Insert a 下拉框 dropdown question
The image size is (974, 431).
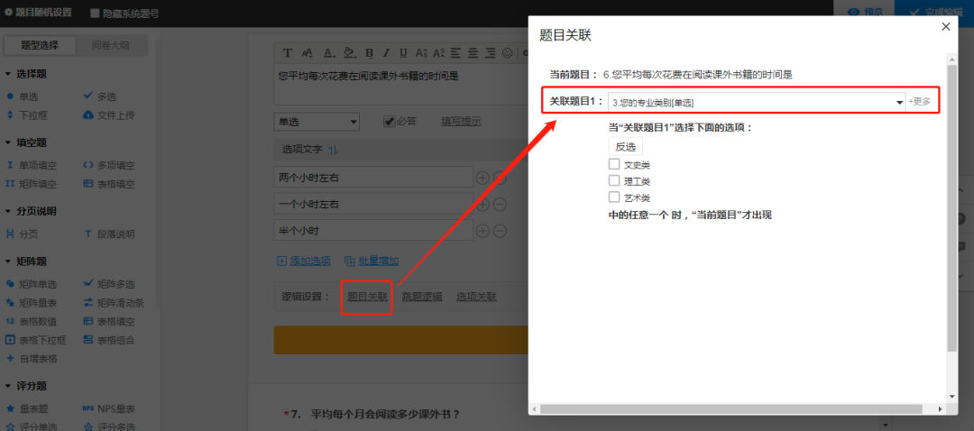[x=27, y=115]
